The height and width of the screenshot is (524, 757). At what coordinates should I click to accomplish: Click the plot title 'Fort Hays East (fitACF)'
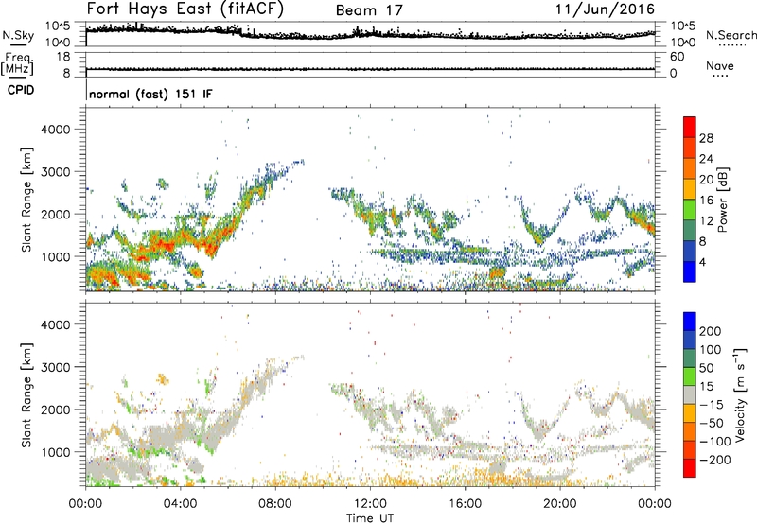tap(185, 9)
